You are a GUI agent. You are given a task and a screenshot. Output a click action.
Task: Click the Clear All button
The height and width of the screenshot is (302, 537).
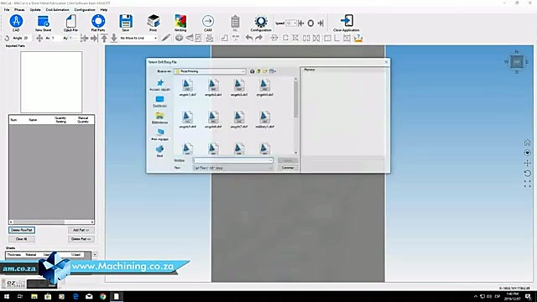[22, 238]
